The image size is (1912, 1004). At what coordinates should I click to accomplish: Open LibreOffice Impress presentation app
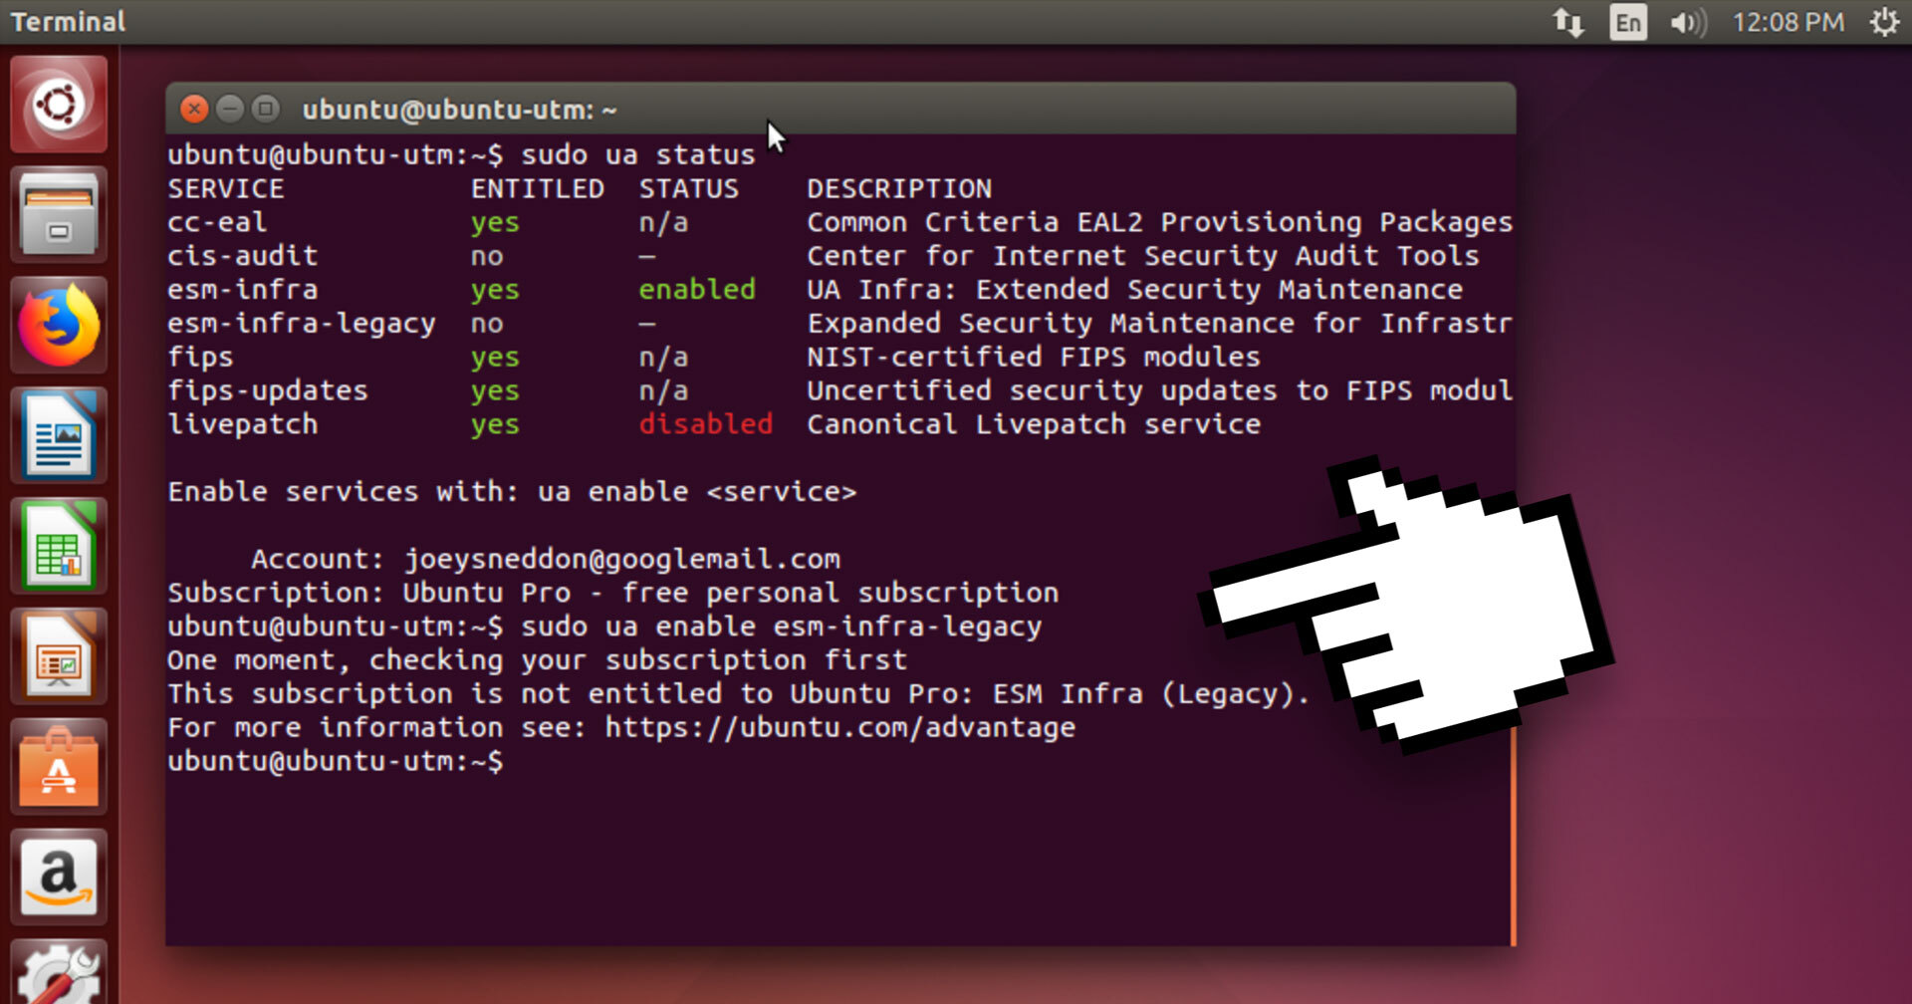(x=59, y=657)
